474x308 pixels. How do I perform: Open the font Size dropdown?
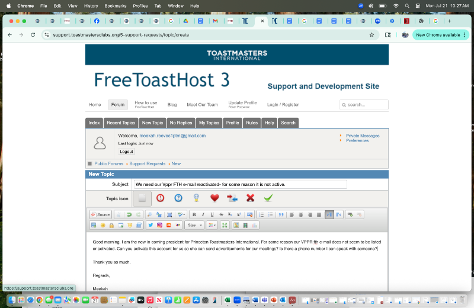coord(194,225)
